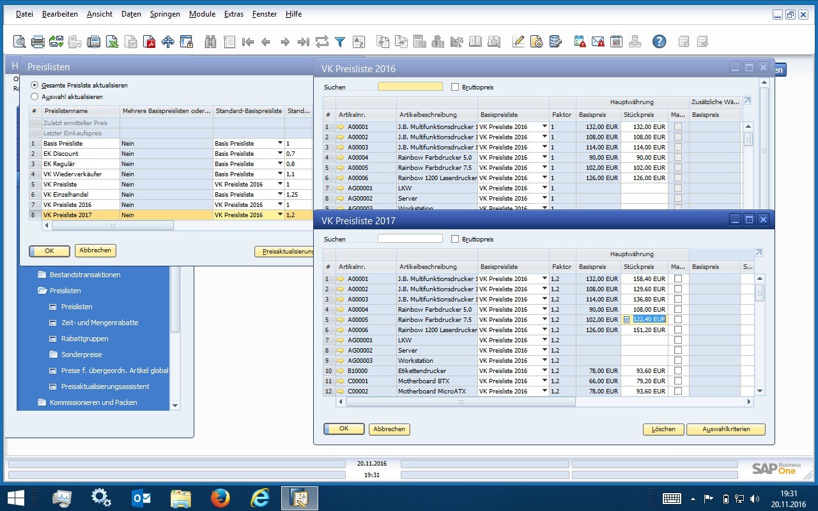818x511 pixels.
Task: Open the calendar icon in toolbar
Action: pos(616,42)
